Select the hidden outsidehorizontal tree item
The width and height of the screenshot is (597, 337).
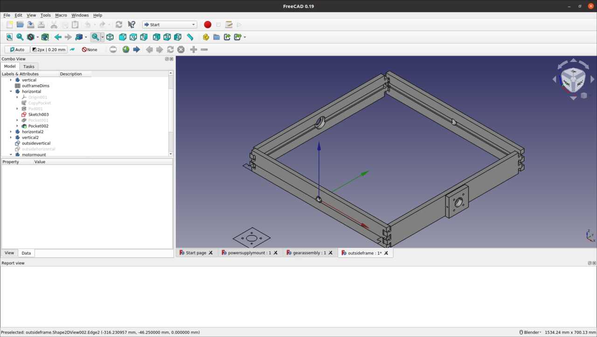[38, 149]
